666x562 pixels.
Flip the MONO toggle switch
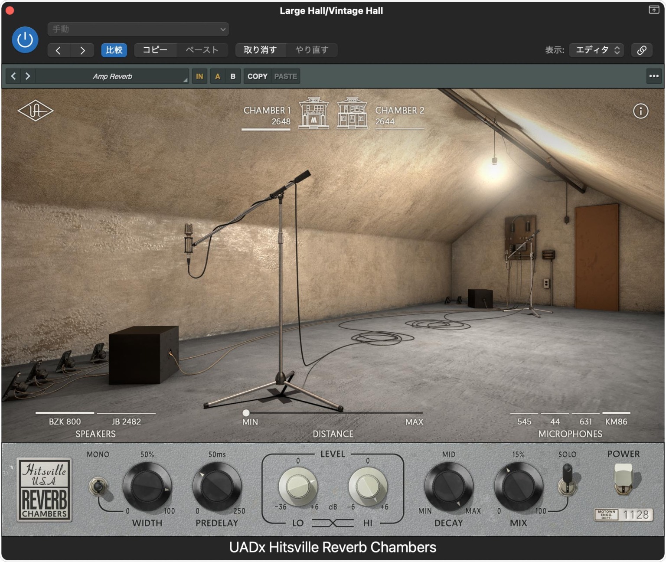(99, 487)
